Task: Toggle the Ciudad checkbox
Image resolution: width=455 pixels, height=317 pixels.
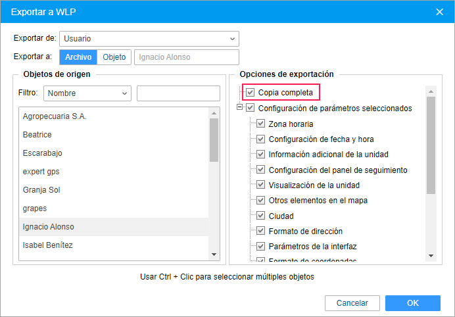Action: pyautogui.click(x=260, y=216)
